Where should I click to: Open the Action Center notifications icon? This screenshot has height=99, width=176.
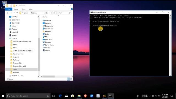[x=172, y=96]
